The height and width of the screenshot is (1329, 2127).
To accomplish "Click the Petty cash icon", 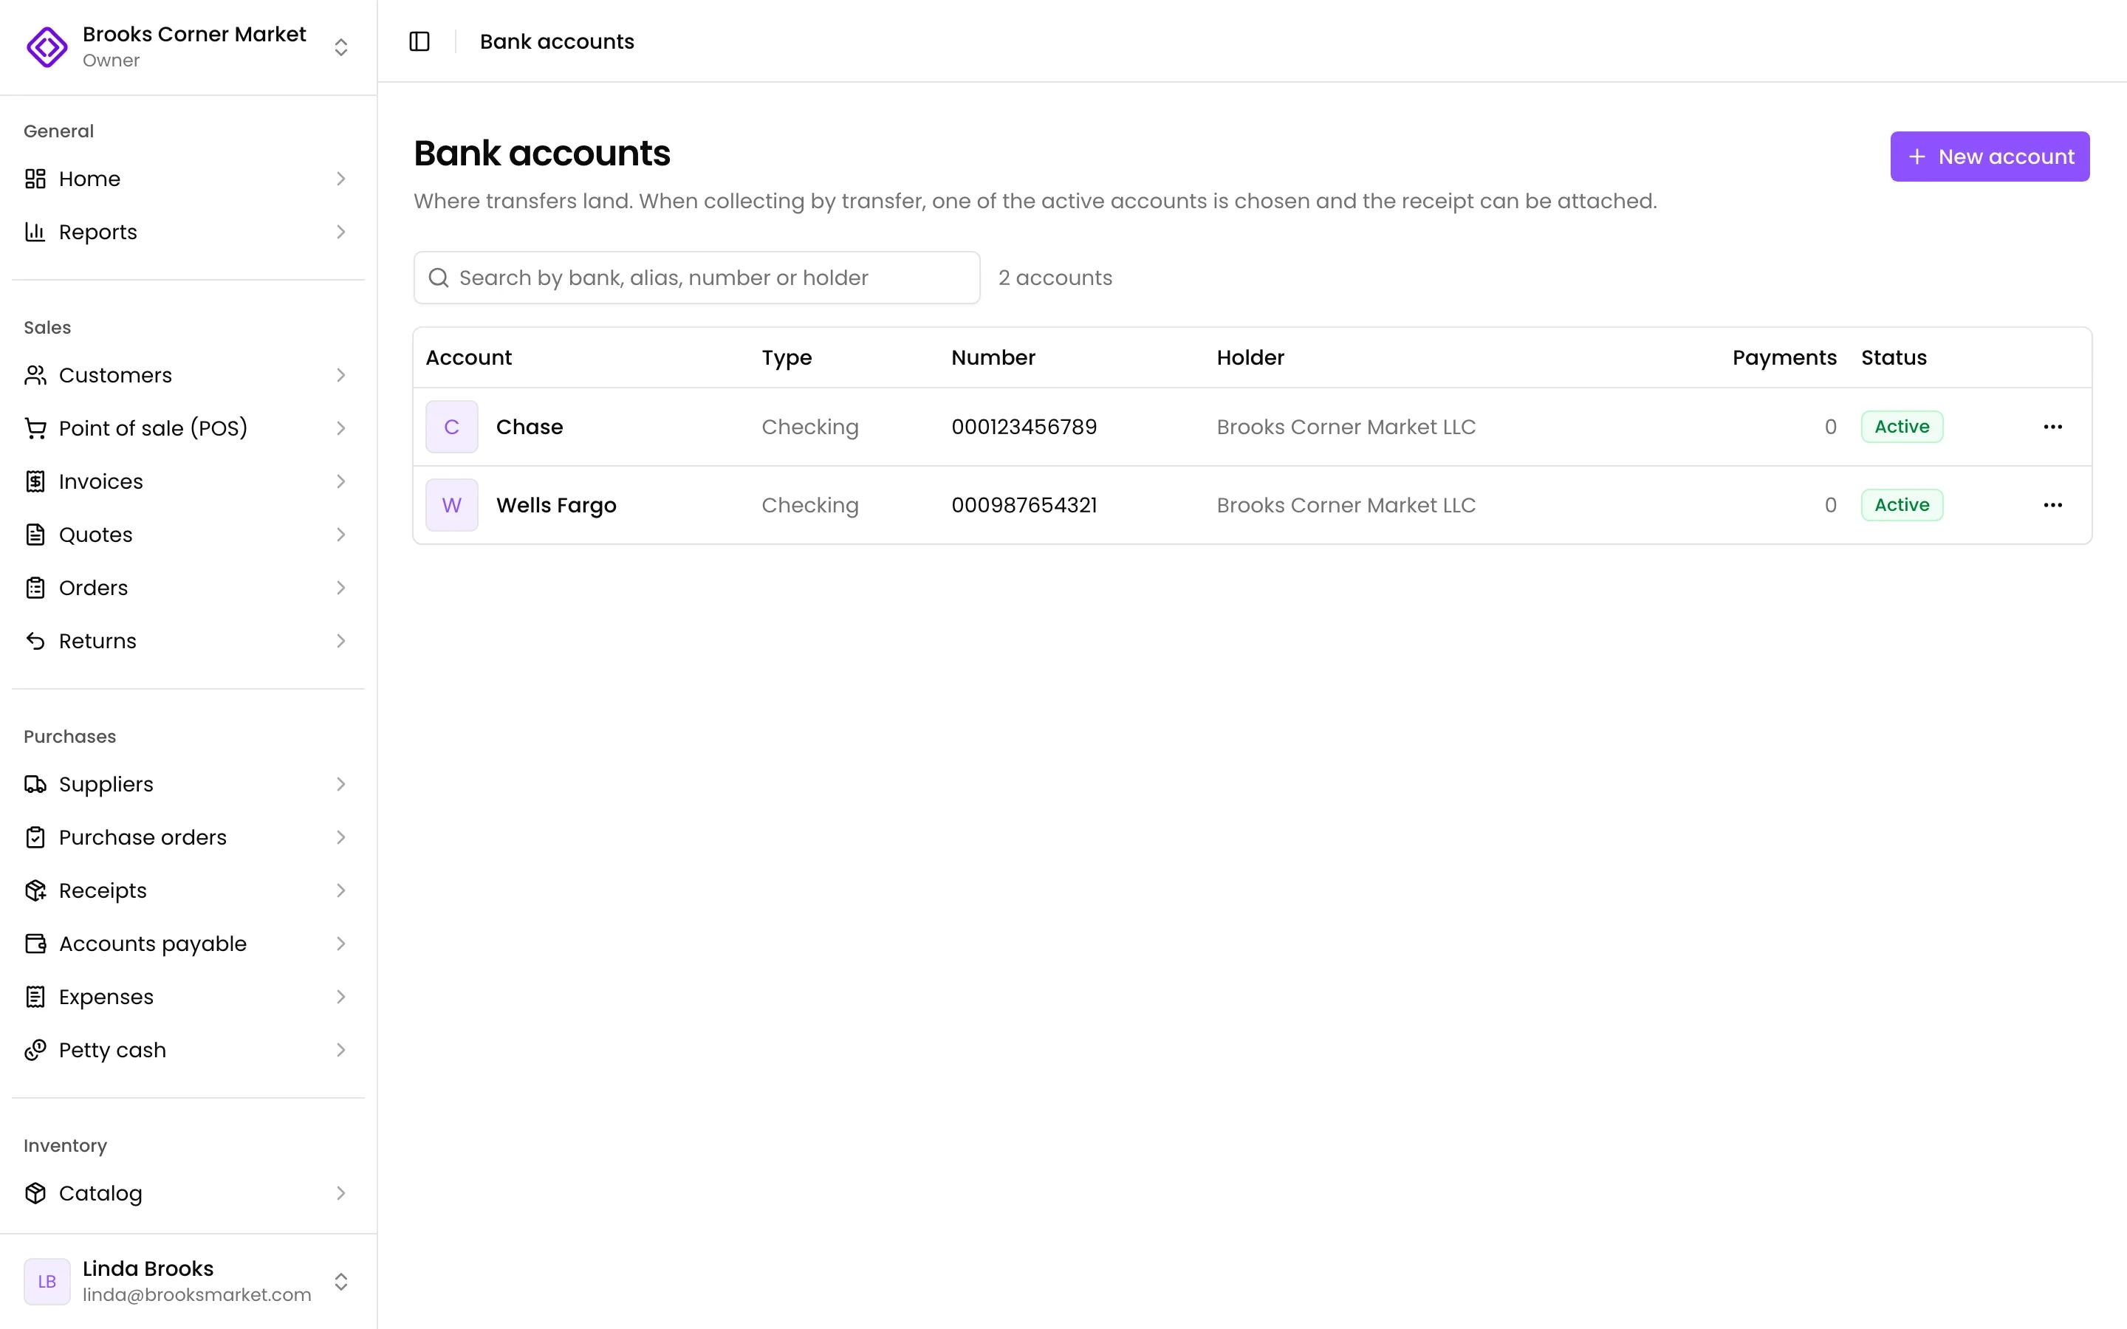I will (x=35, y=1049).
